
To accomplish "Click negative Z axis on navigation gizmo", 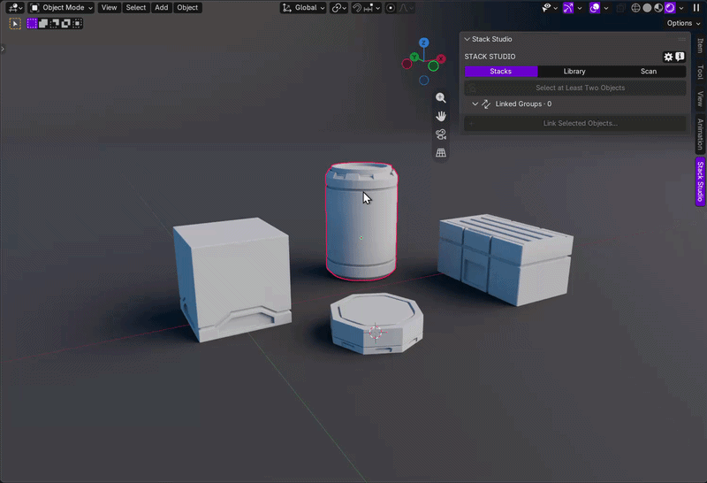I will (424, 80).
